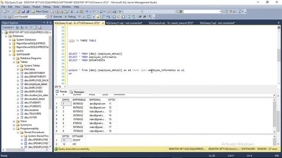Screen dimensions: 282x158
Task: Select dbo.TEACHERS table in the tree
Action: [33, 114]
